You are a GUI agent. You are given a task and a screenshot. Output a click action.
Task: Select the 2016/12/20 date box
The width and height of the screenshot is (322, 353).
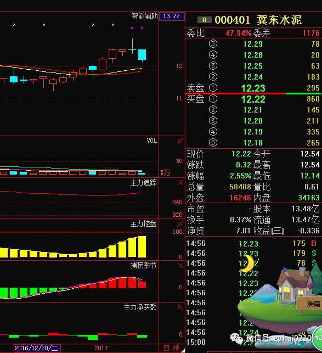[x=37, y=348]
